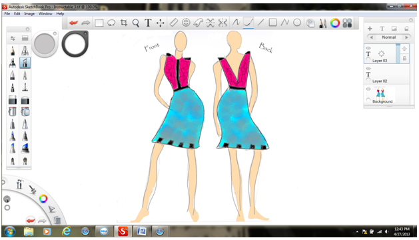Open the Brush Palette toolbar icon
The width and height of the screenshot is (419, 240).
click(x=323, y=23)
